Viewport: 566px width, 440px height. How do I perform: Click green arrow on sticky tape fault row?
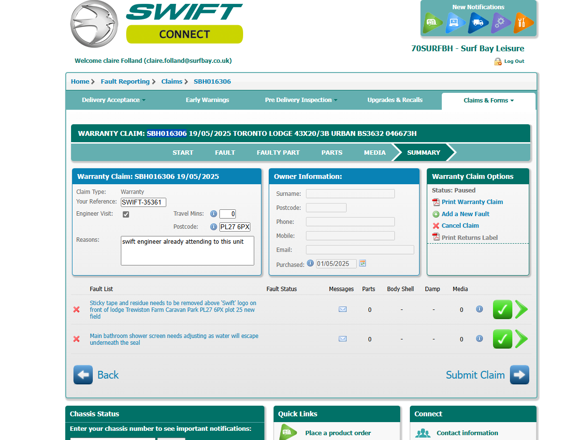tap(522, 309)
